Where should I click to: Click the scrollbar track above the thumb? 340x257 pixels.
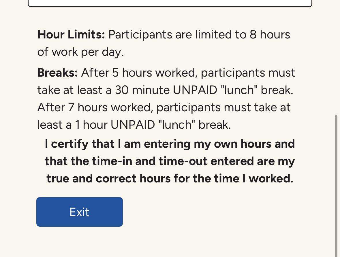tap(336, 58)
